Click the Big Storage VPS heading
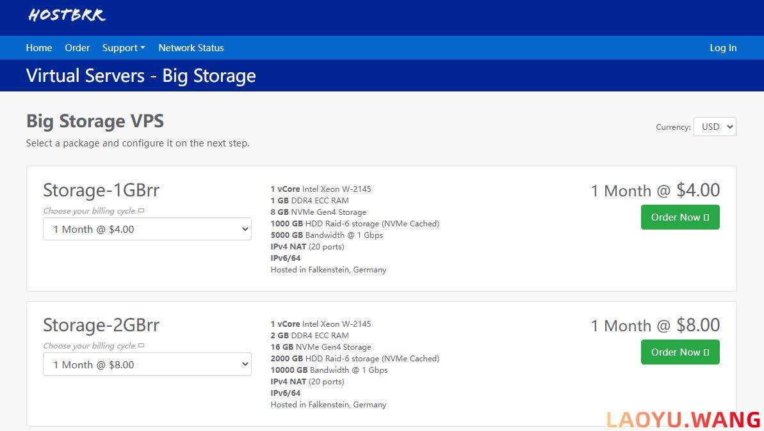The width and height of the screenshot is (764, 431). (x=95, y=121)
